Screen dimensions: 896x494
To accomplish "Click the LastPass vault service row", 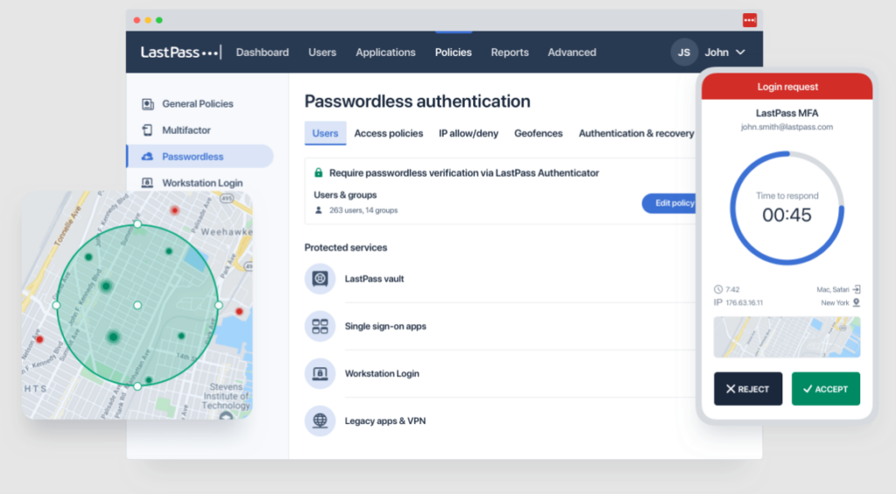I will [500, 279].
